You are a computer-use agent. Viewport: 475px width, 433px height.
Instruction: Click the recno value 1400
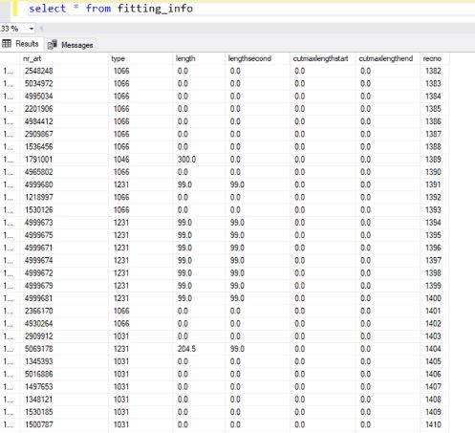coord(433,298)
